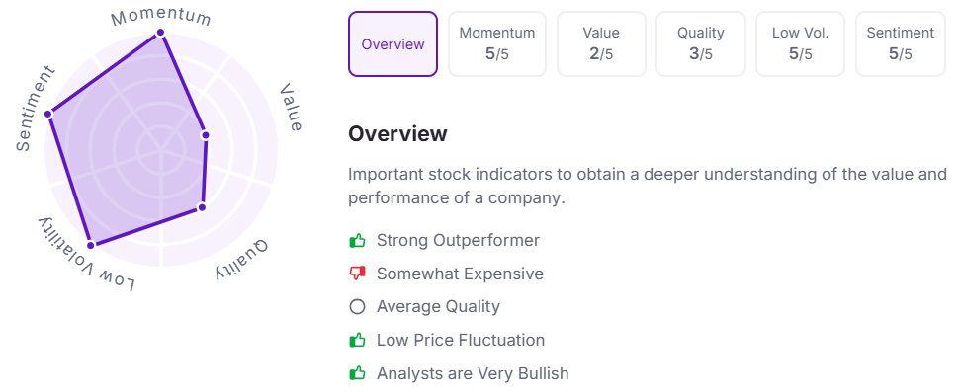The height and width of the screenshot is (392, 959).
Task: Select the Momentum data point on radar chart
Action: (x=160, y=33)
